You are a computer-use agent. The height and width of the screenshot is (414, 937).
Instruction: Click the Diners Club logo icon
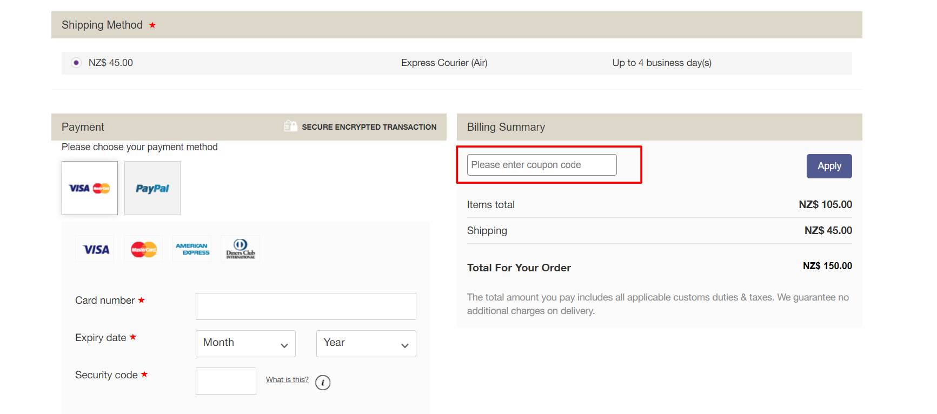pyautogui.click(x=241, y=249)
